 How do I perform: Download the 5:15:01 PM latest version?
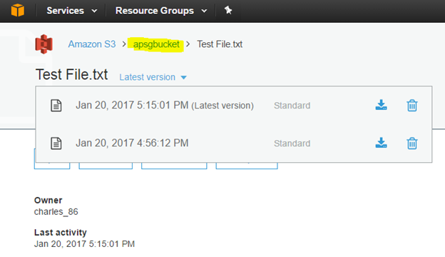tap(381, 105)
